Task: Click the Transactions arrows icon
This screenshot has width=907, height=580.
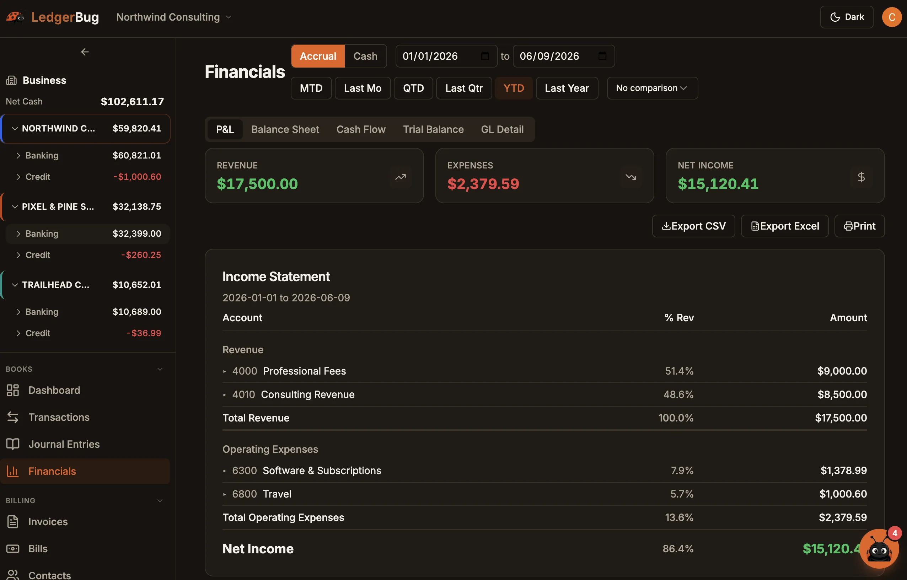Action: tap(13, 417)
